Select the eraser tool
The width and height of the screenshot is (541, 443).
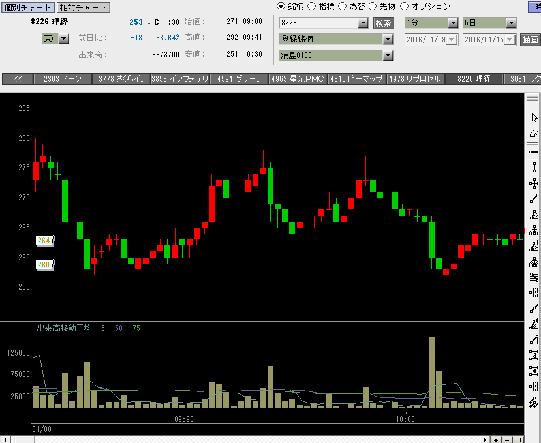[x=534, y=134]
